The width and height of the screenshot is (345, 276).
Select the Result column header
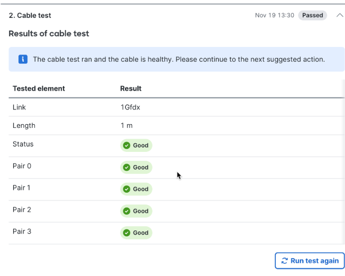pos(131,88)
